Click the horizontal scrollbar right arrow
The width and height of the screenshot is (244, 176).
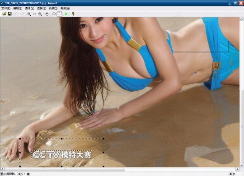[x=238, y=169]
